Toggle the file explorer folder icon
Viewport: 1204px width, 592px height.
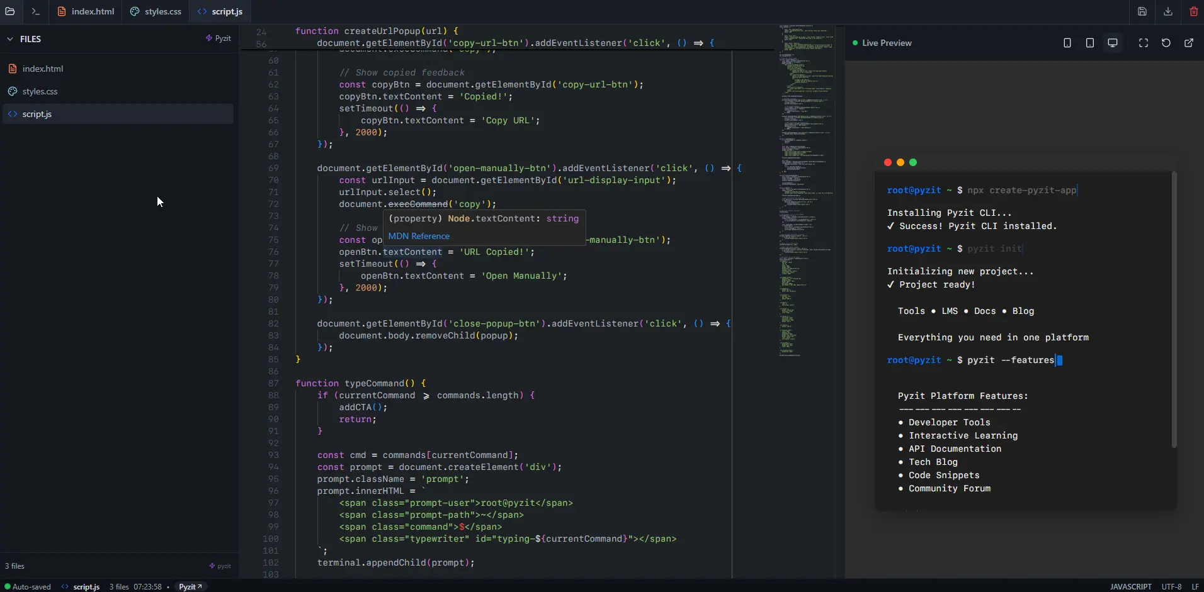(x=10, y=11)
